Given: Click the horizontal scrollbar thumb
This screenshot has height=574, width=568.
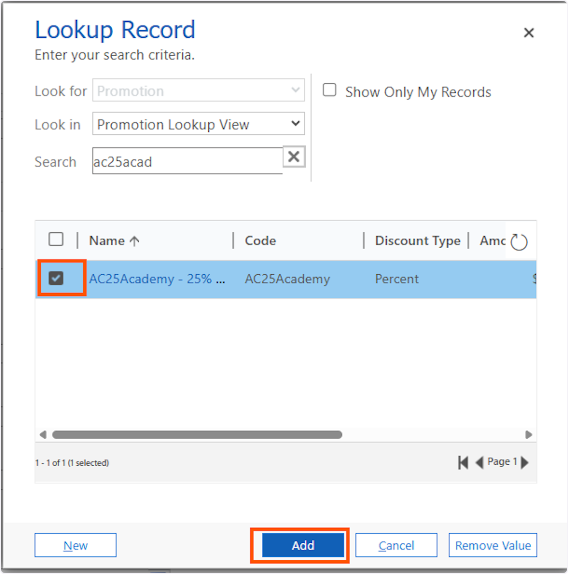Looking at the screenshot, I should 197,435.
